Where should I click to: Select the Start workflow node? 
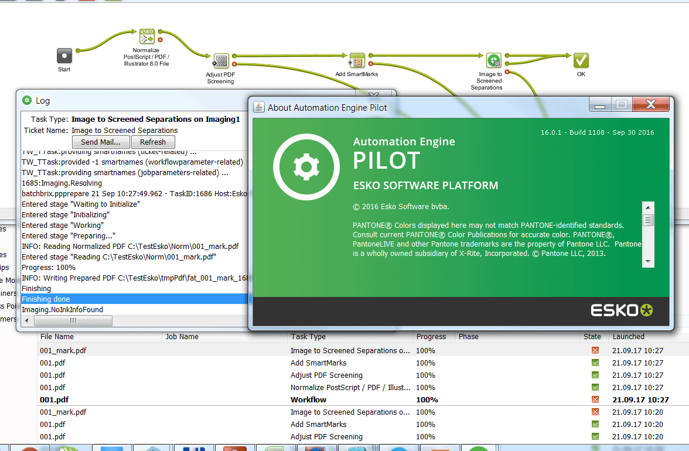pos(64,56)
